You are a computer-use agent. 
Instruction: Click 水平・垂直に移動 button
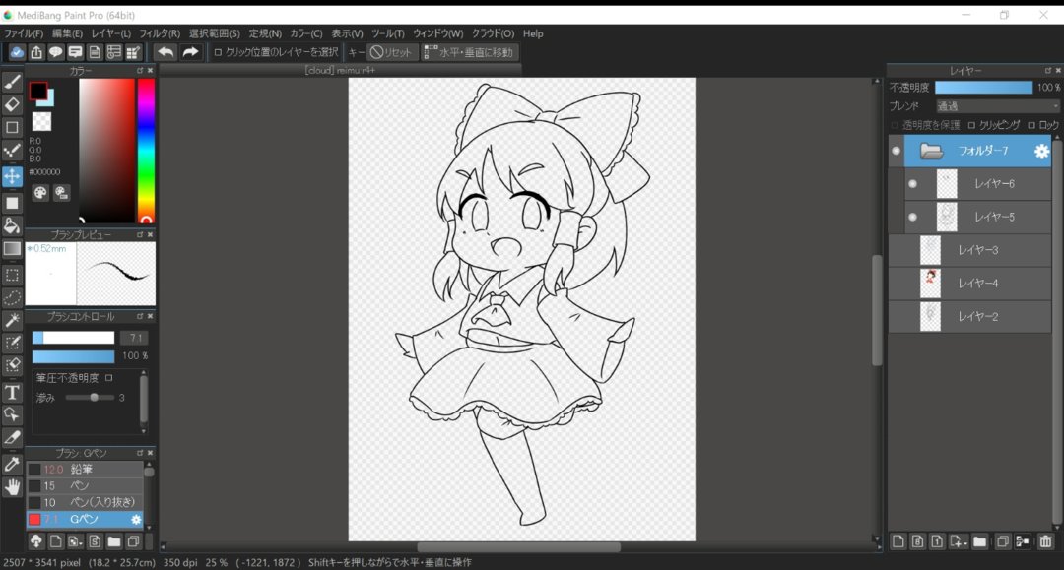[469, 52]
